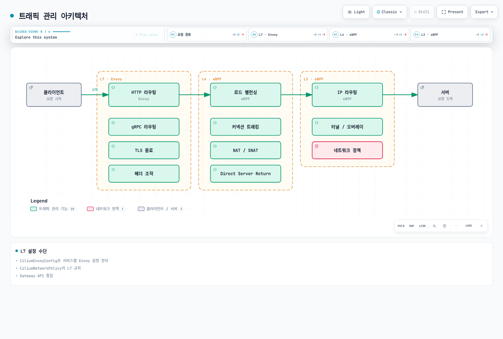This screenshot has width=503, height=339.
Task: Select the 로드 밸런싱 node
Action: coord(246,95)
